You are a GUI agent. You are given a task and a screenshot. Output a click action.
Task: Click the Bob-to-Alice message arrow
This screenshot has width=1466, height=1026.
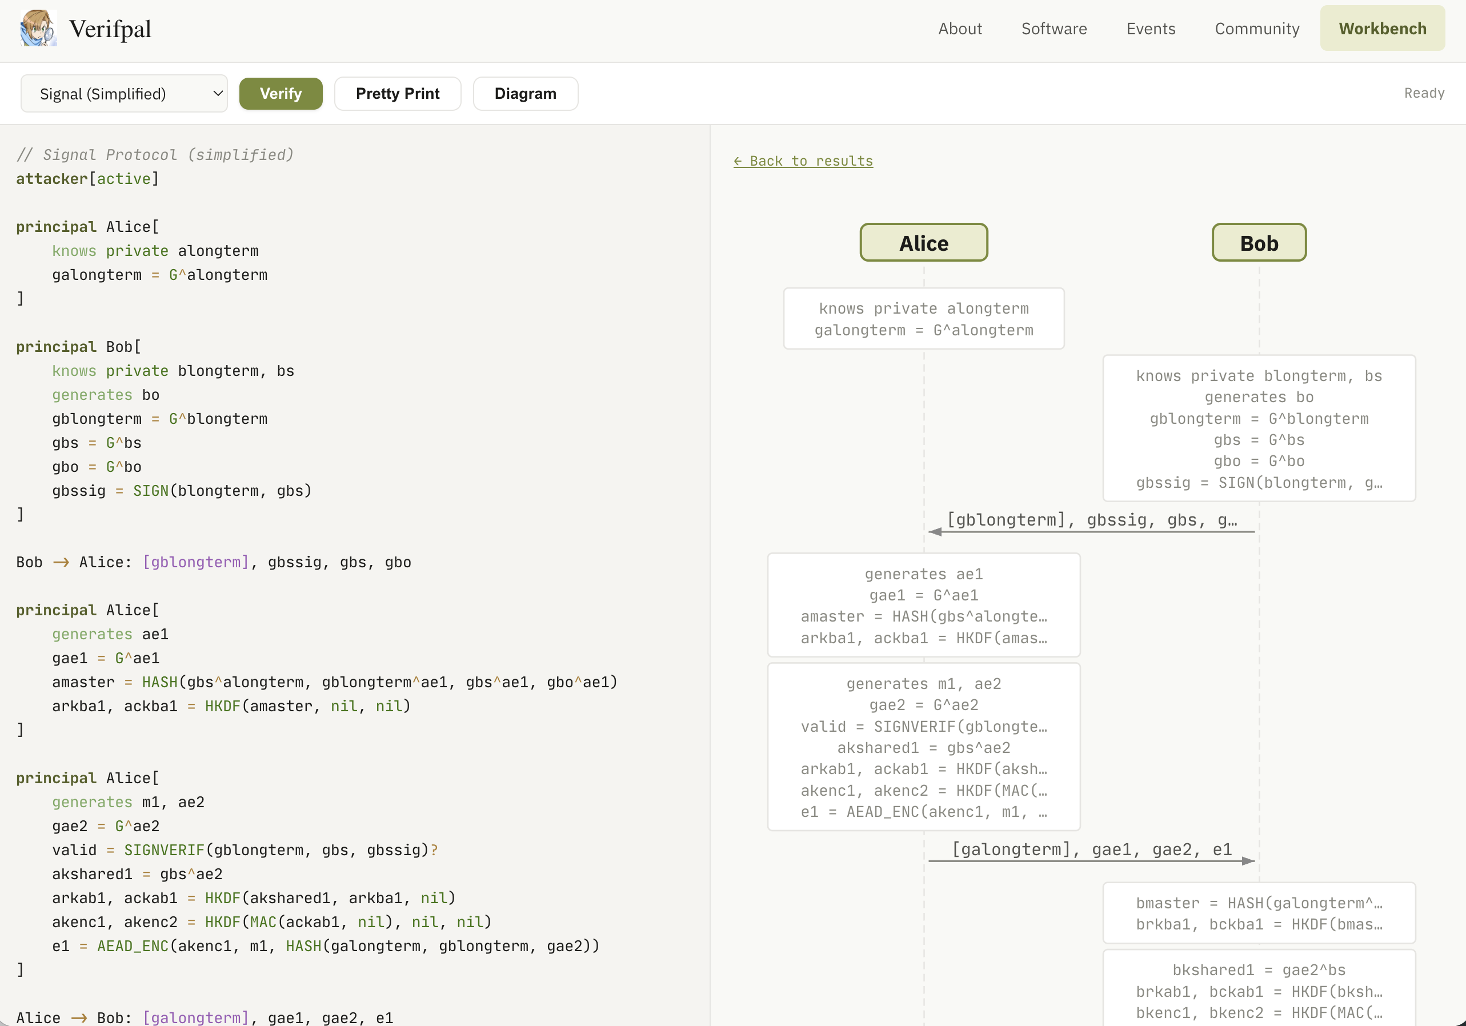pos(1091,531)
